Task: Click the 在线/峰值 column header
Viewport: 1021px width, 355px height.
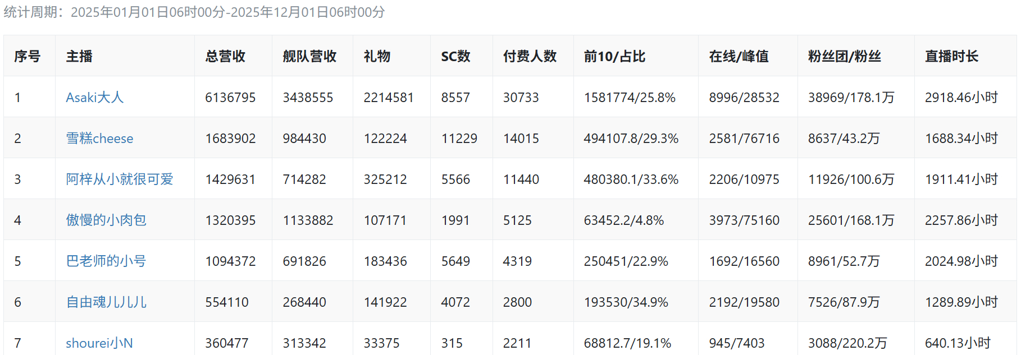Action: pos(739,57)
